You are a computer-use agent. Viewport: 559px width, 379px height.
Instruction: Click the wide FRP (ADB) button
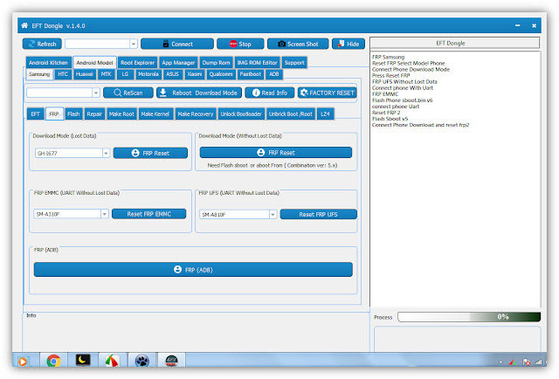193,270
